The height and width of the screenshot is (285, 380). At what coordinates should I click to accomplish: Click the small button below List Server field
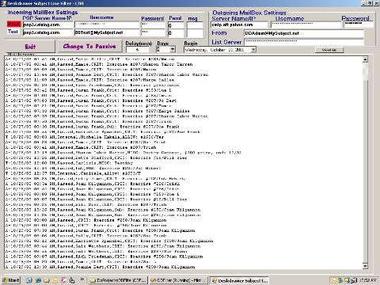click(x=329, y=50)
